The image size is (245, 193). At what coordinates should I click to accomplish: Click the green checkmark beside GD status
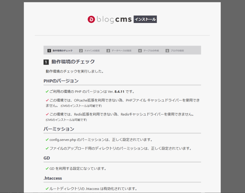47,168
